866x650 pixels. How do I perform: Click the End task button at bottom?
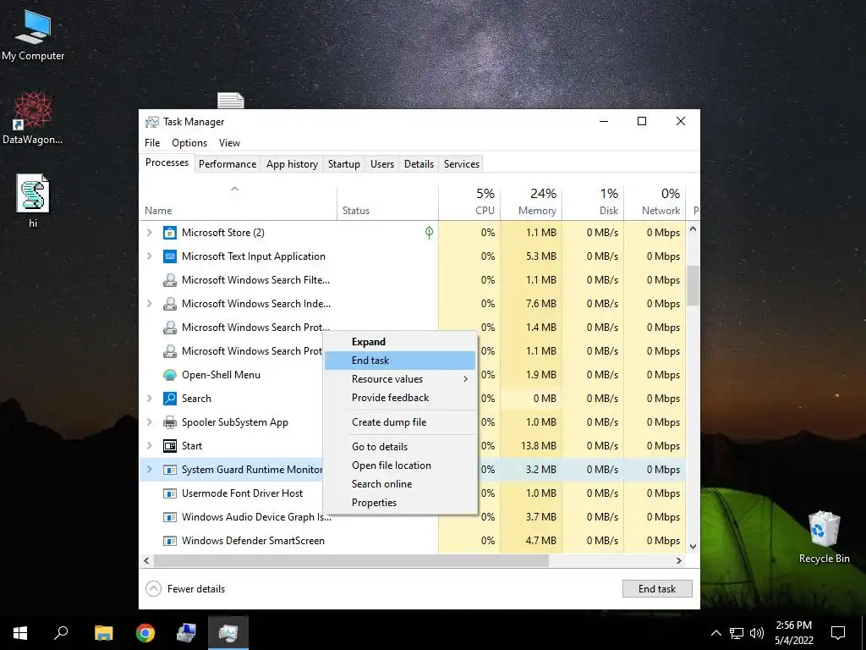(657, 589)
